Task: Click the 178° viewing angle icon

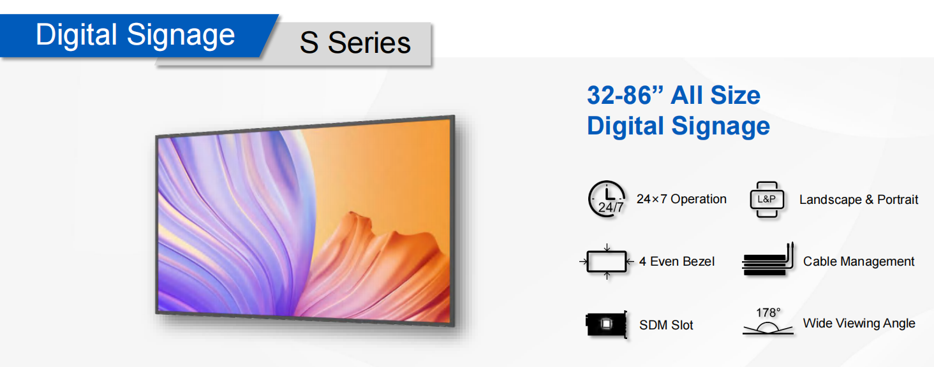Action: click(x=767, y=320)
